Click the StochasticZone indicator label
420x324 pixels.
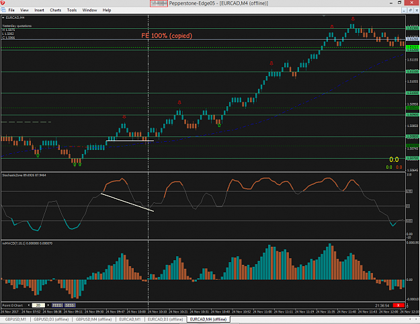tap(24, 175)
